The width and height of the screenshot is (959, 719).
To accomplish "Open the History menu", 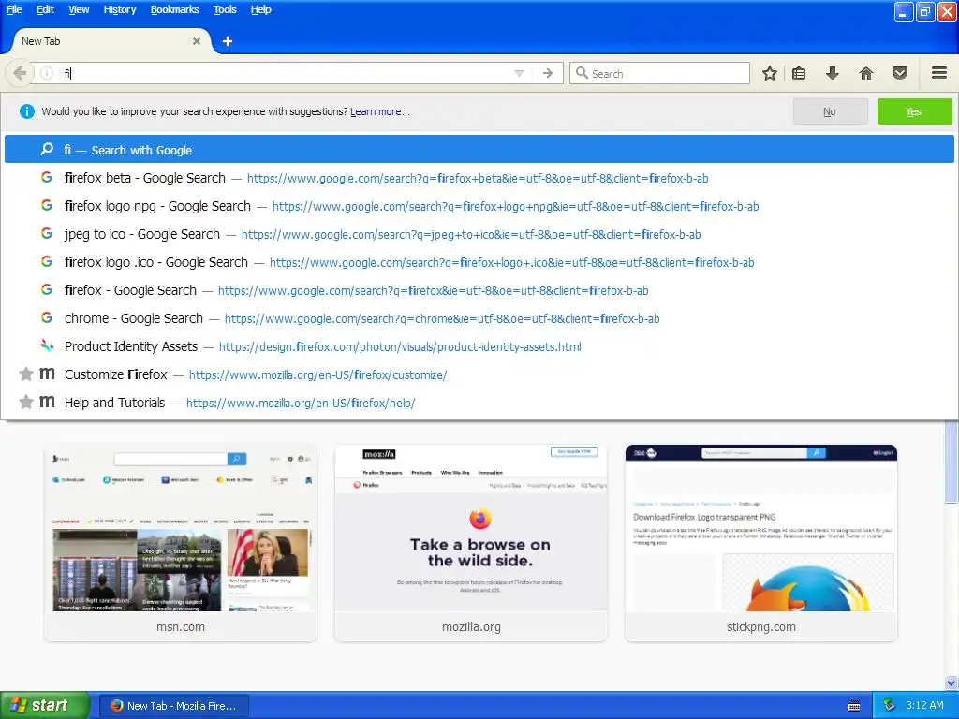I will click(x=120, y=9).
